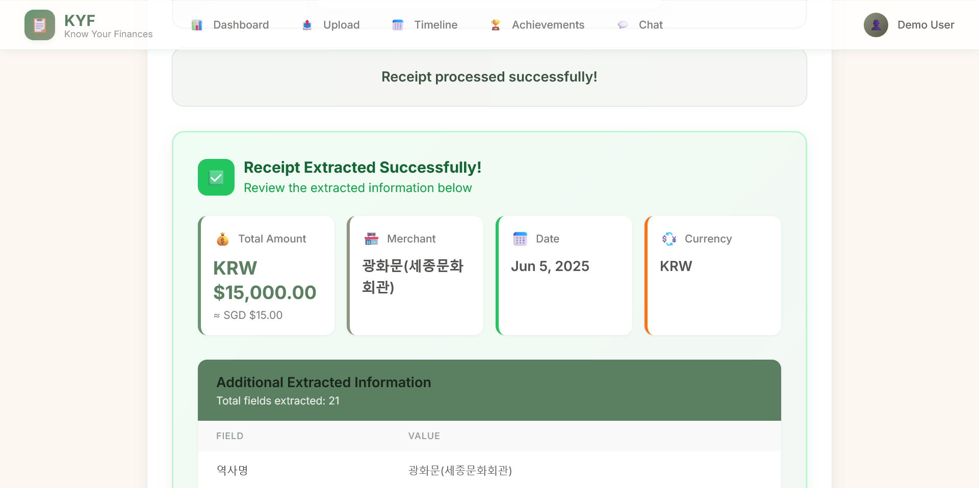Click the Achievements trophy icon

(x=494, y=24)
